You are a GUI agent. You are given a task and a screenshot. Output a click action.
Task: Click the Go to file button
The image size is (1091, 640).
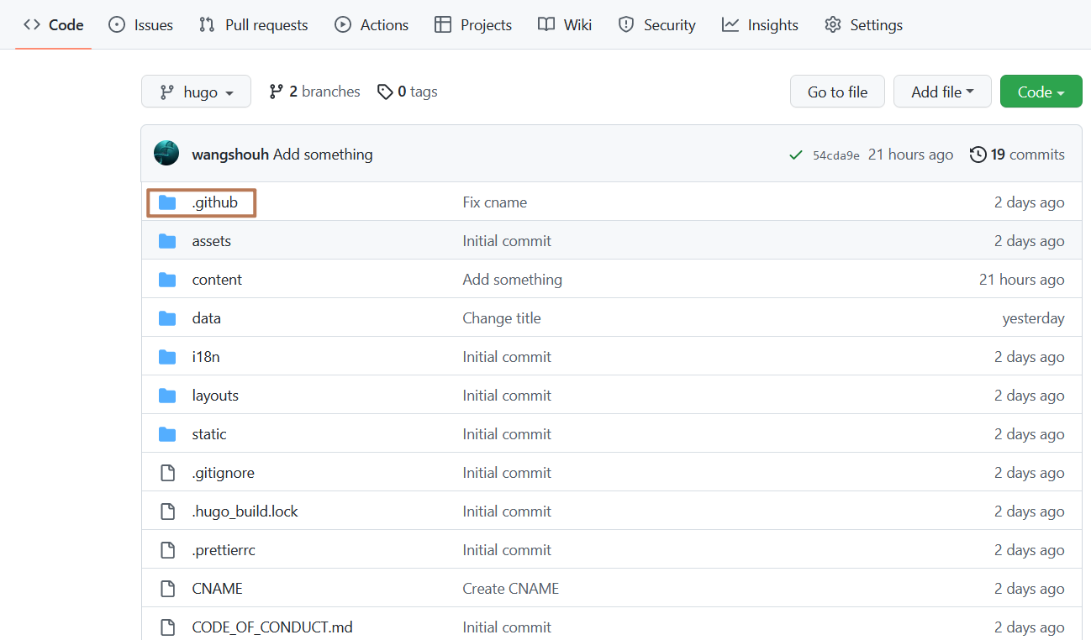(837, 91)
